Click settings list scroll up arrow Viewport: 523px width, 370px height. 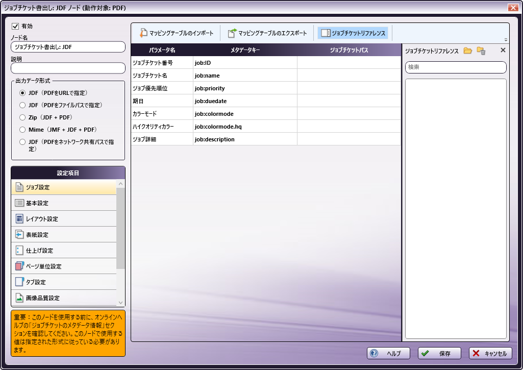(121, 184)
